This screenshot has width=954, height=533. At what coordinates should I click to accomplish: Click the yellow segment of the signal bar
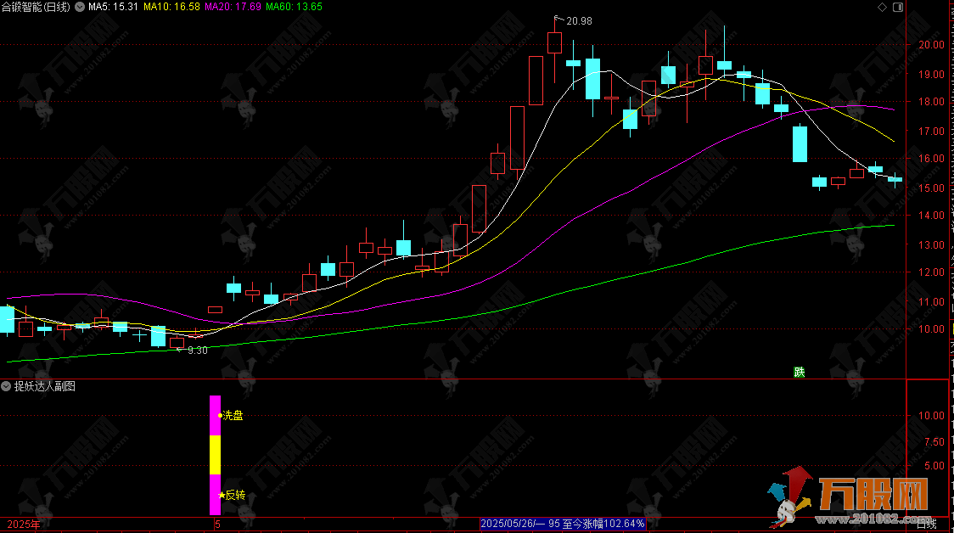coord(216,455)
